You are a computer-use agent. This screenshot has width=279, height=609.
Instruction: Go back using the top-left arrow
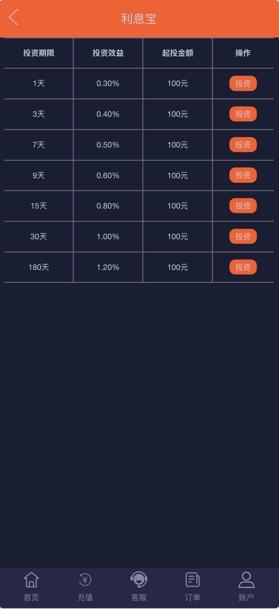coord(13,17)
